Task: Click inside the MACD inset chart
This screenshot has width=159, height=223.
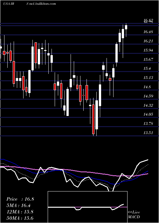Action: (87, 207)
